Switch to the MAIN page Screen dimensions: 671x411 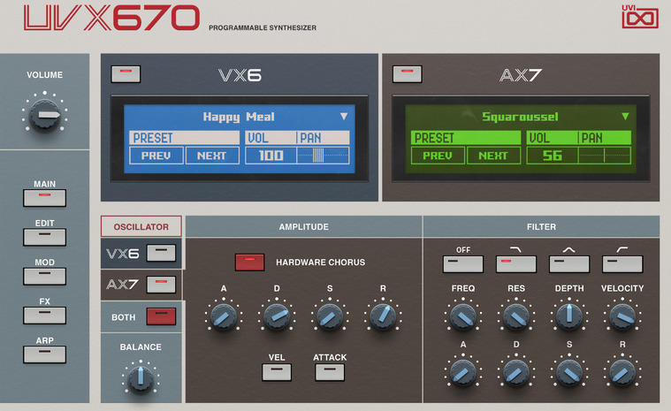click(44, 198)
